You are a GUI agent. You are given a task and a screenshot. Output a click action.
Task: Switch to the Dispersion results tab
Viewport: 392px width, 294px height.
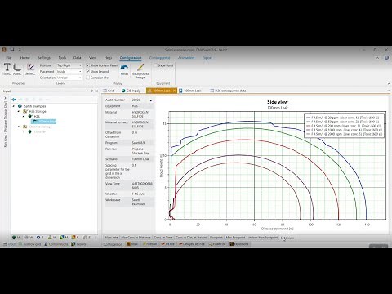point(113,244)
